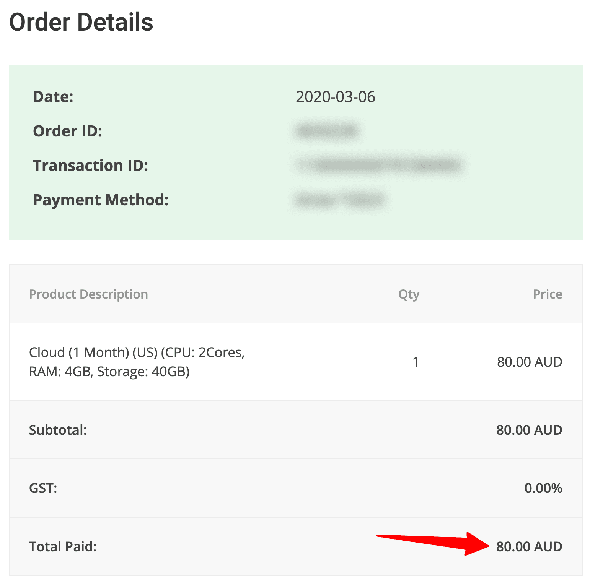Click the Payment Method label
The width and height of the screenshot is (590, 585).
click(x=101, y=200)
